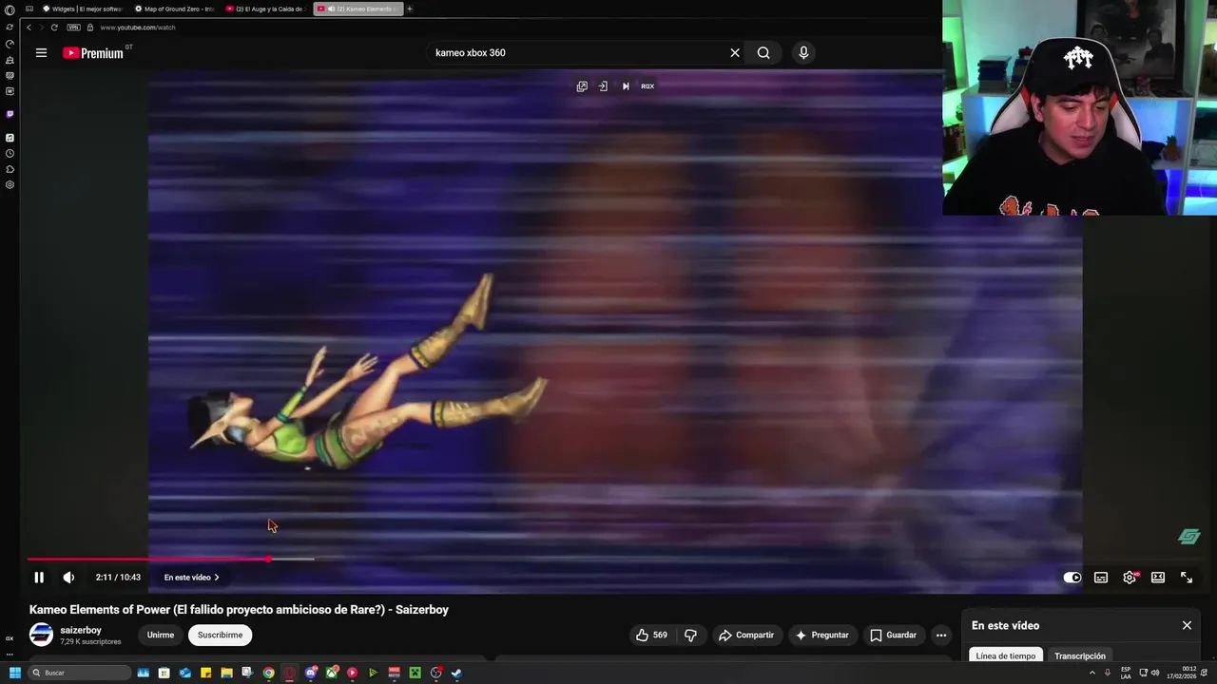Close the 'En este vídeo' panel
This screenshot has height=684, width=1217.
(1187, 625)
